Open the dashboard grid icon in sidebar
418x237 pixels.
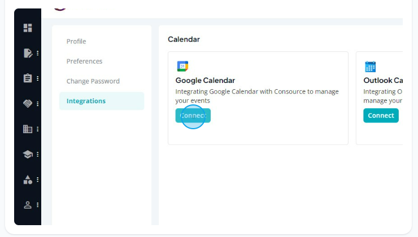click(x=28, y=28)
